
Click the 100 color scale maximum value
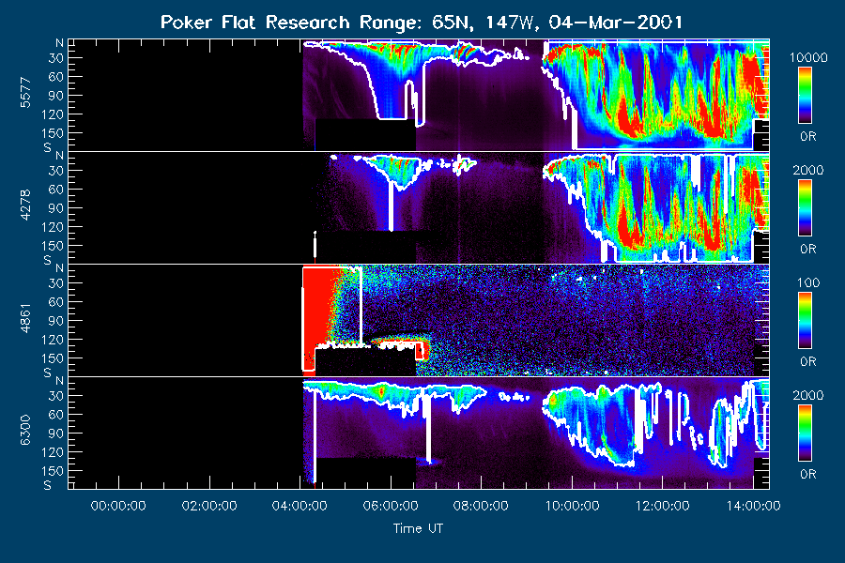(807, 282)
